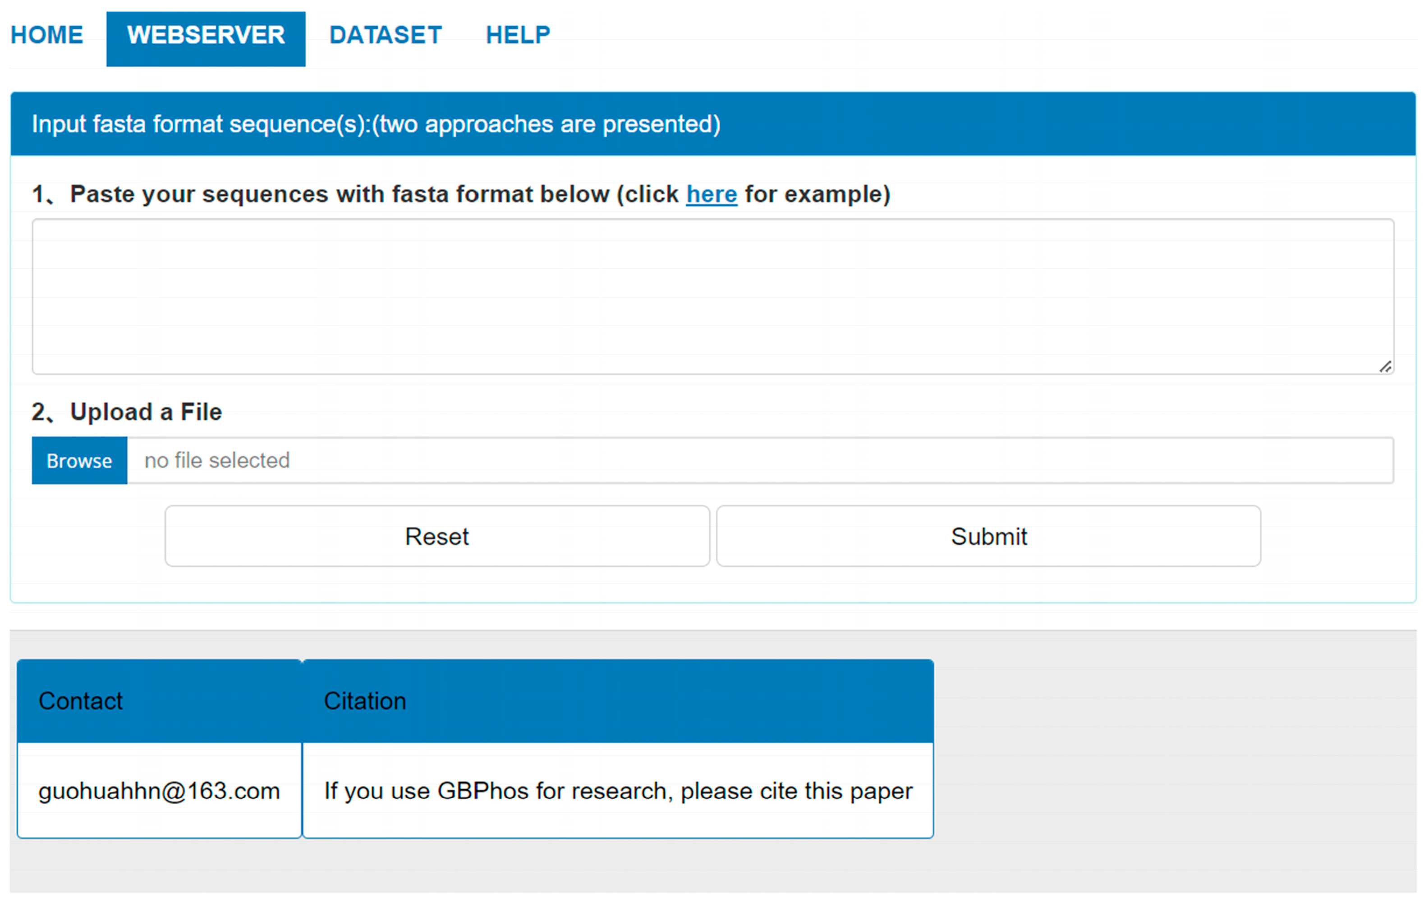
Task: Click the 'here' example link
Action: [712, 194]
